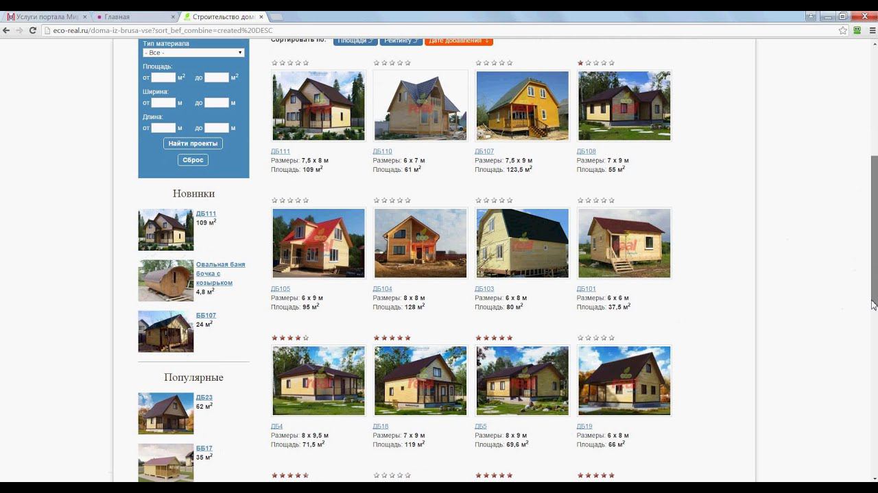Open the ДБ108 project link
This screenshot has height=493, width=878.
tap(586, 151)
